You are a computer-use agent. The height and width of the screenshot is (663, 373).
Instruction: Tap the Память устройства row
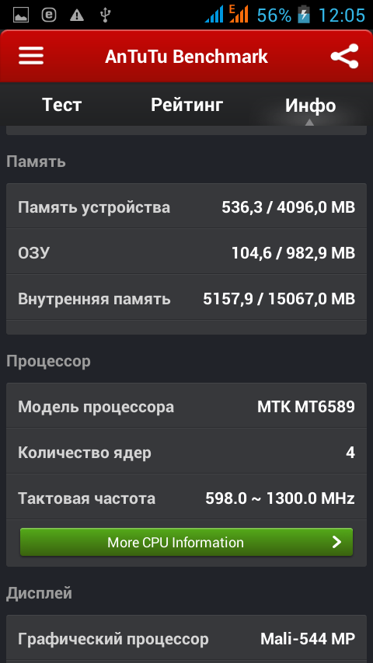tap(186, 207)
